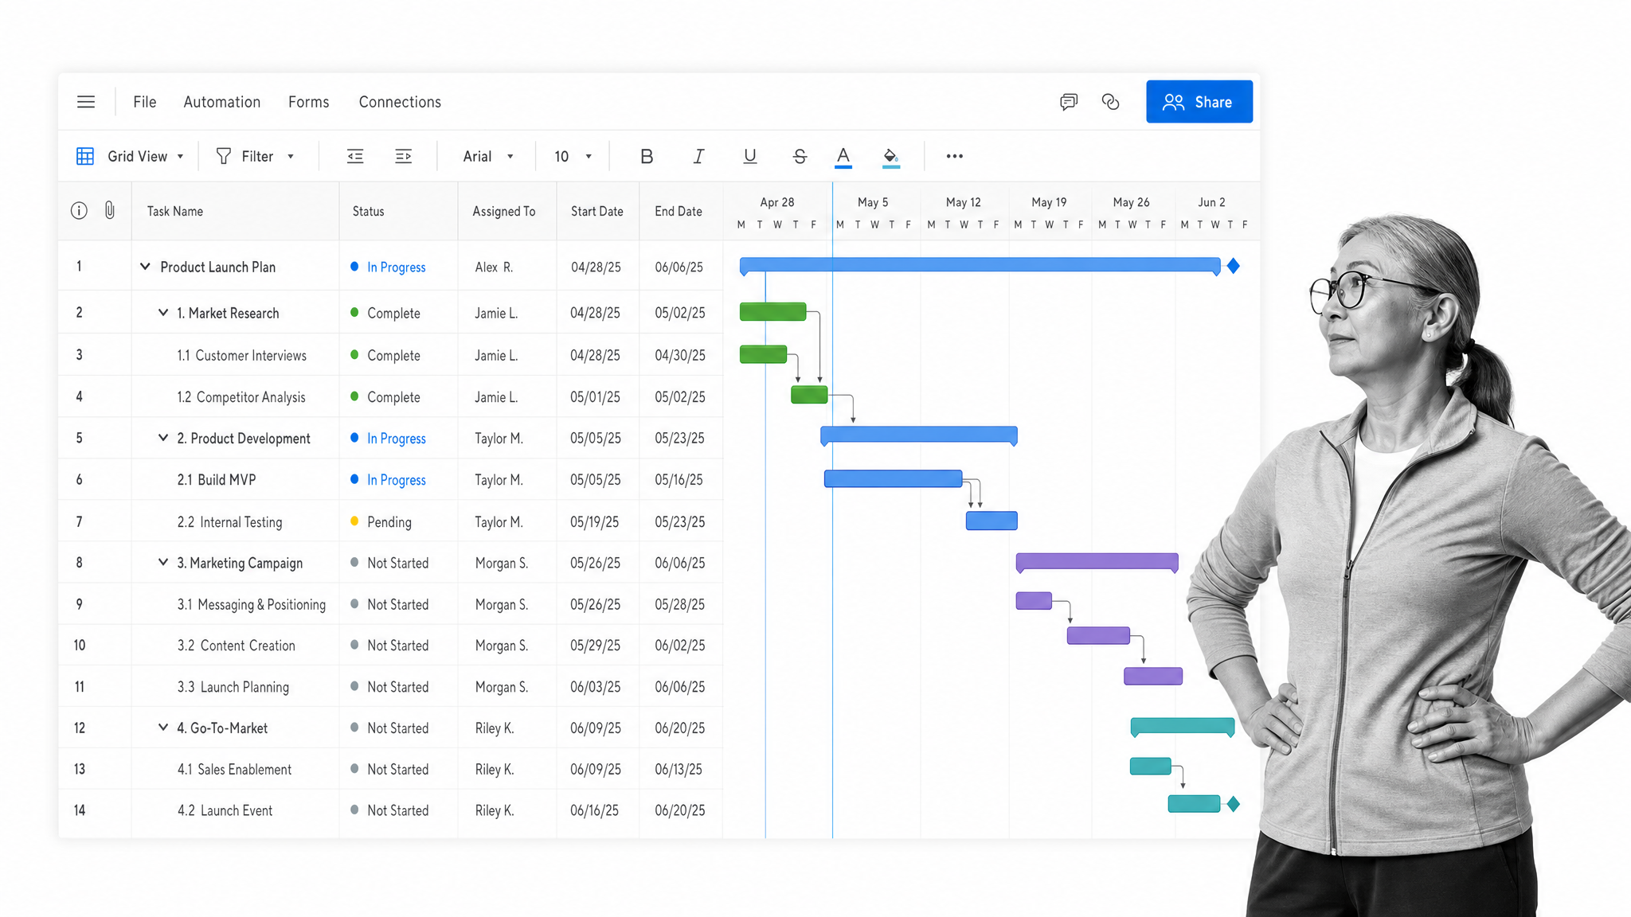Screen dimensions: 1631x917
Task: Toggle italic formatting
Action: tap(698, 156)
